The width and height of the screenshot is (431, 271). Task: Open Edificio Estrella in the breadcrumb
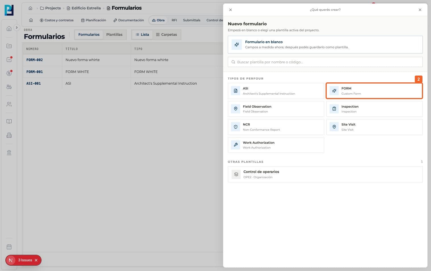click(84, 8)
